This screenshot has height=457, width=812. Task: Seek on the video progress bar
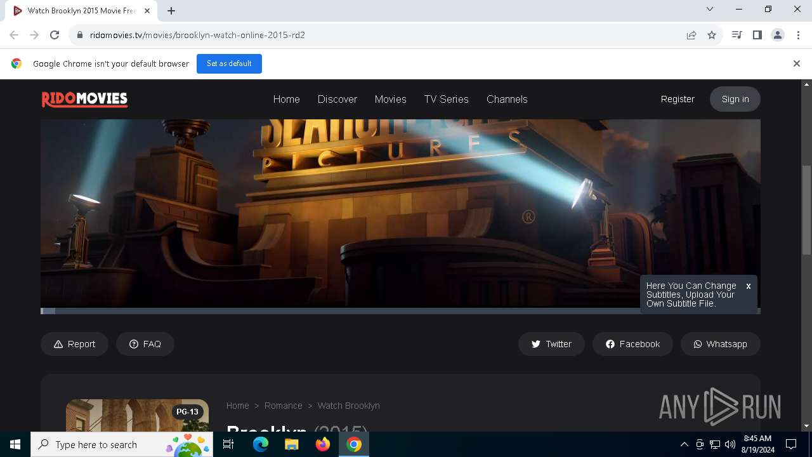click(x=400, y=311)
